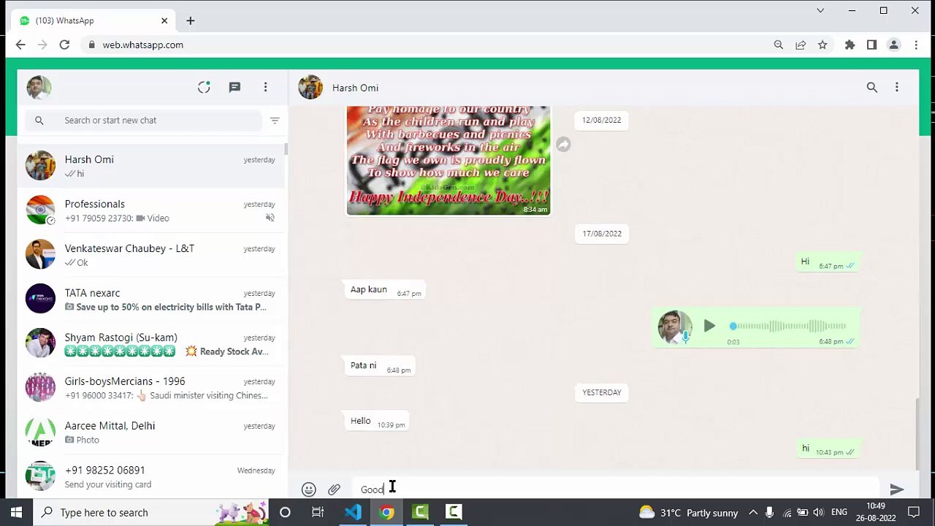Click the Windows taskbar search box
The width and height of the screenshot is (935, 526).
click(150, 512)
